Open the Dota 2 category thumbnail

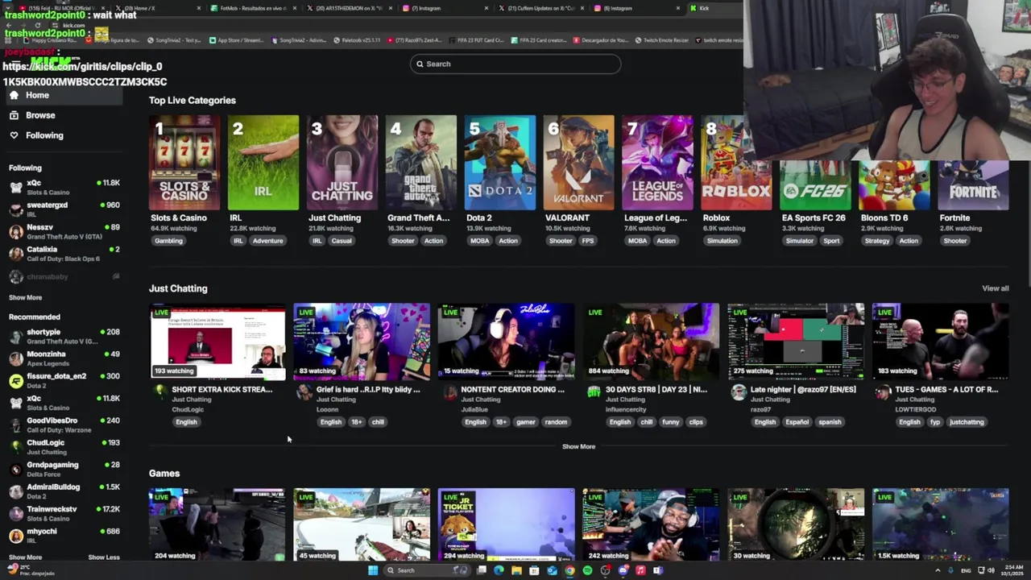[499, 163]
